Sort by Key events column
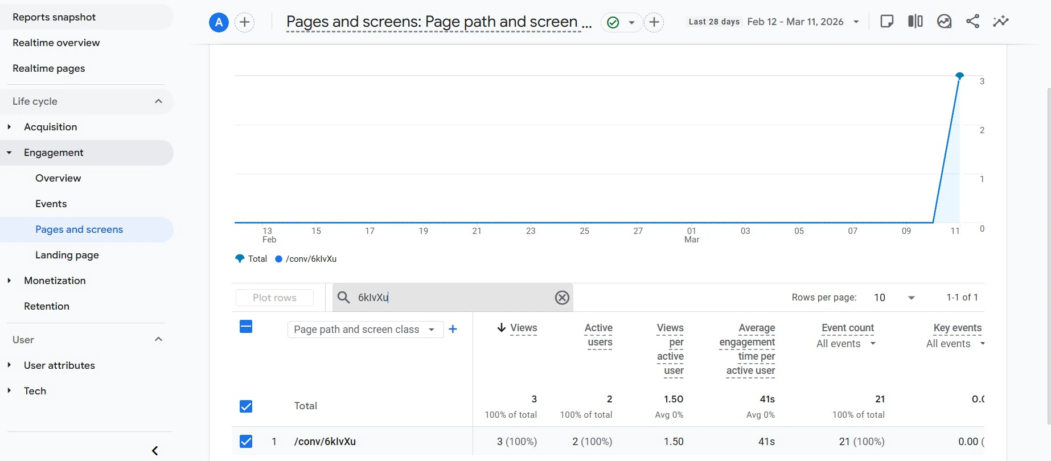 pos(958,328)
